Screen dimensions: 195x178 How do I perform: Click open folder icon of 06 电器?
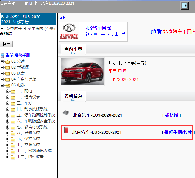point(7,86)
